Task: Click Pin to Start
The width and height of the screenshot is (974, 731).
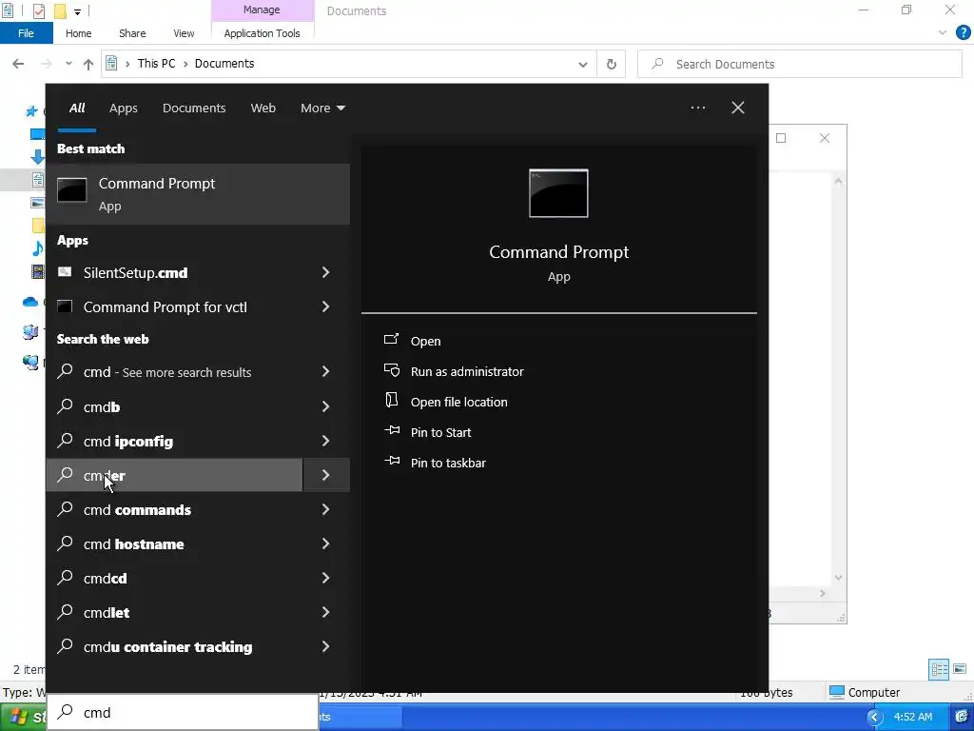Action: click(440, 432)
